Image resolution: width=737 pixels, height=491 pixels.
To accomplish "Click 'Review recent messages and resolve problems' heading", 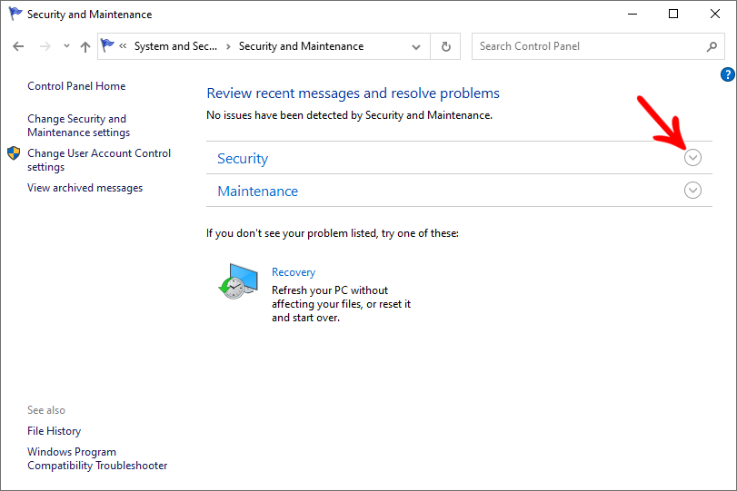I will (353, 93).
